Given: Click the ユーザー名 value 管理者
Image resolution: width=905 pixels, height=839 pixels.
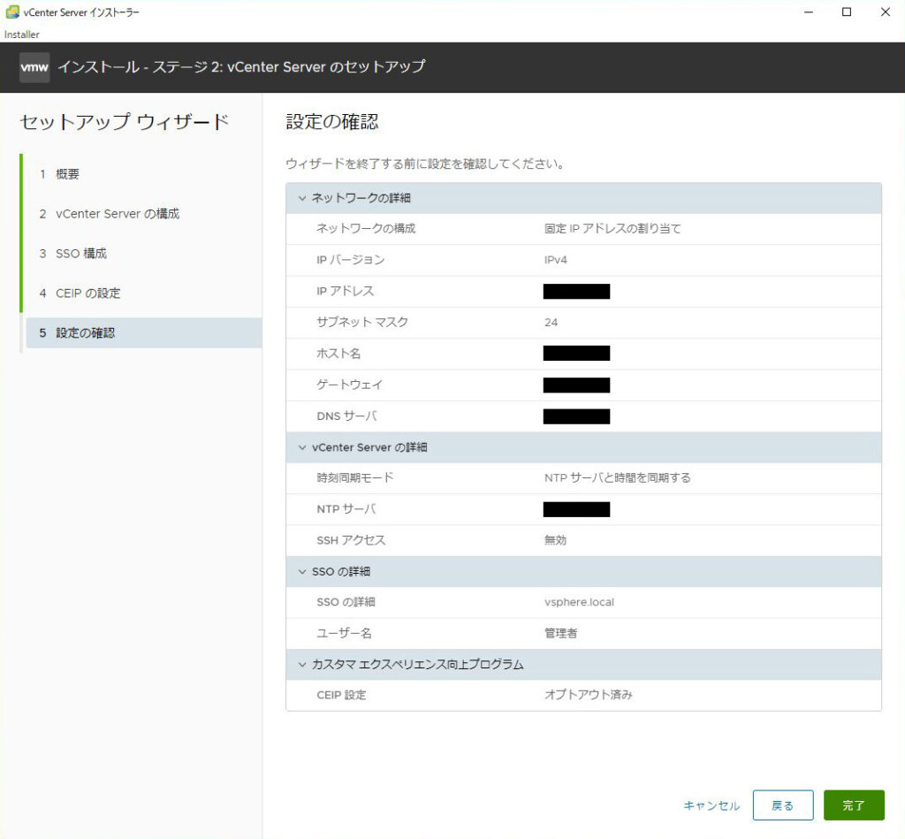Looking at the screenshot, I should point(560,633).
